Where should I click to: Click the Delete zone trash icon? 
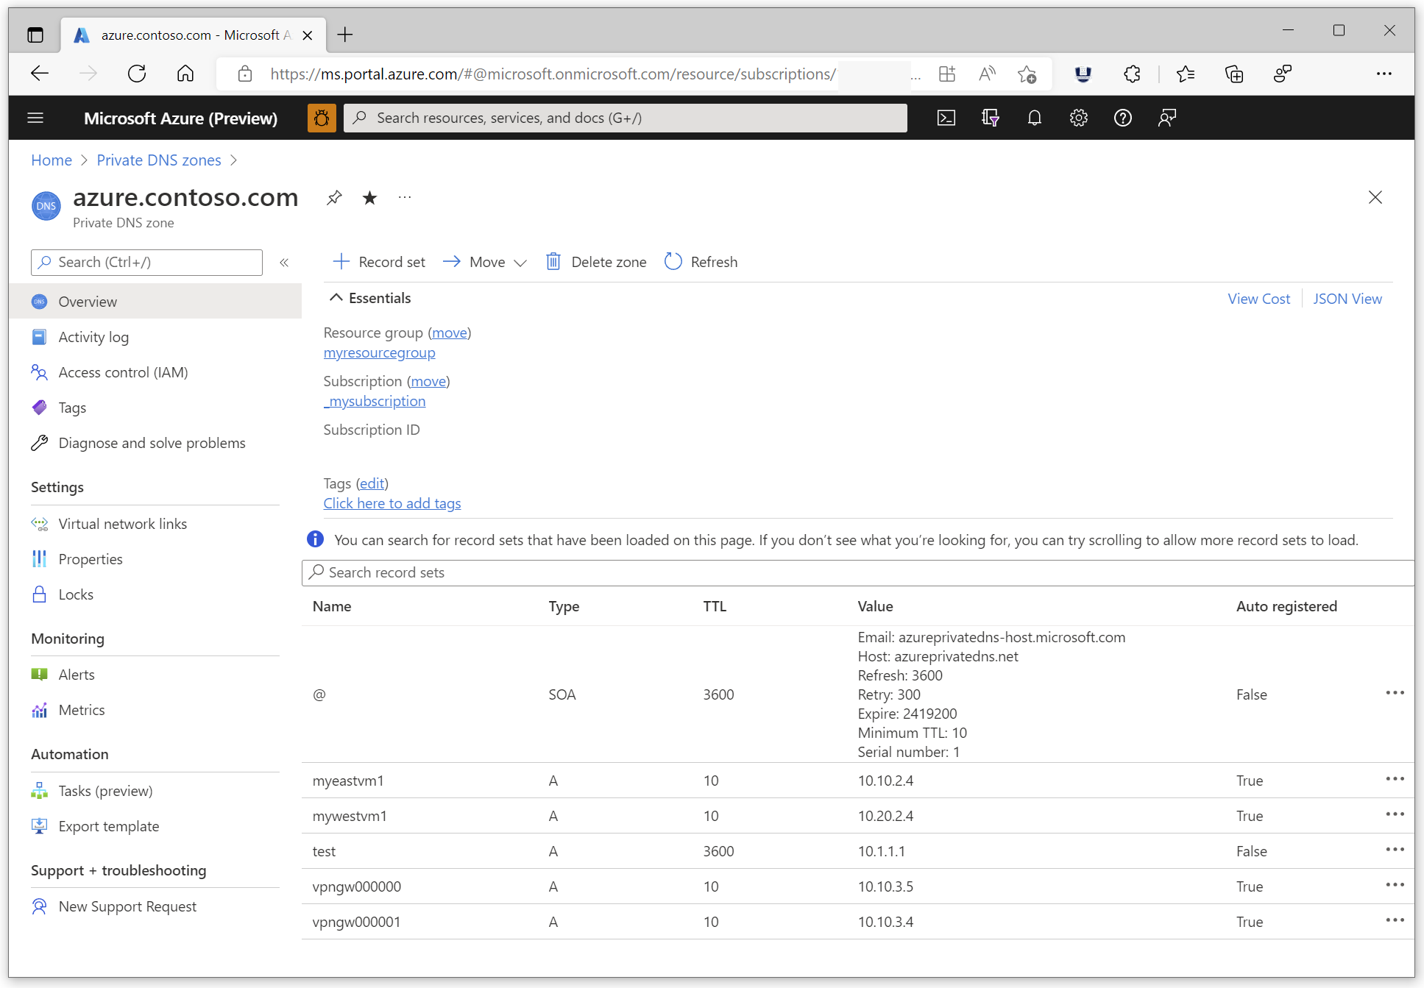pyautogui.click(x=553, y=262)
